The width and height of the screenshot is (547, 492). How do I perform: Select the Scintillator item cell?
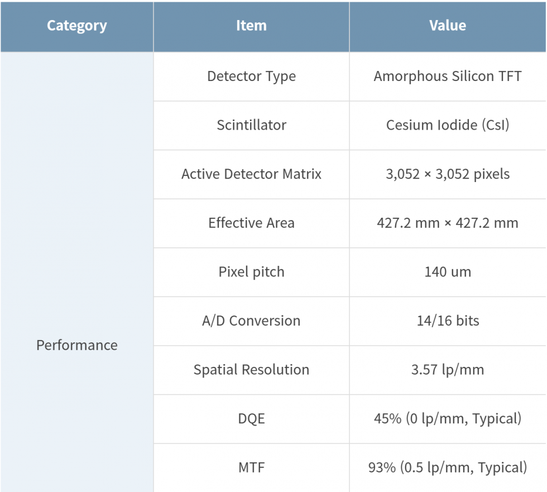[x=251, y=125]
